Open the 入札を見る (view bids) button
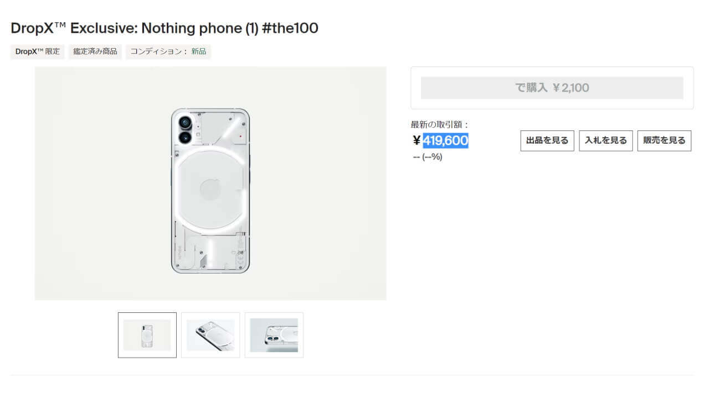This screenshot has height=398, width=709. (605, 140)
